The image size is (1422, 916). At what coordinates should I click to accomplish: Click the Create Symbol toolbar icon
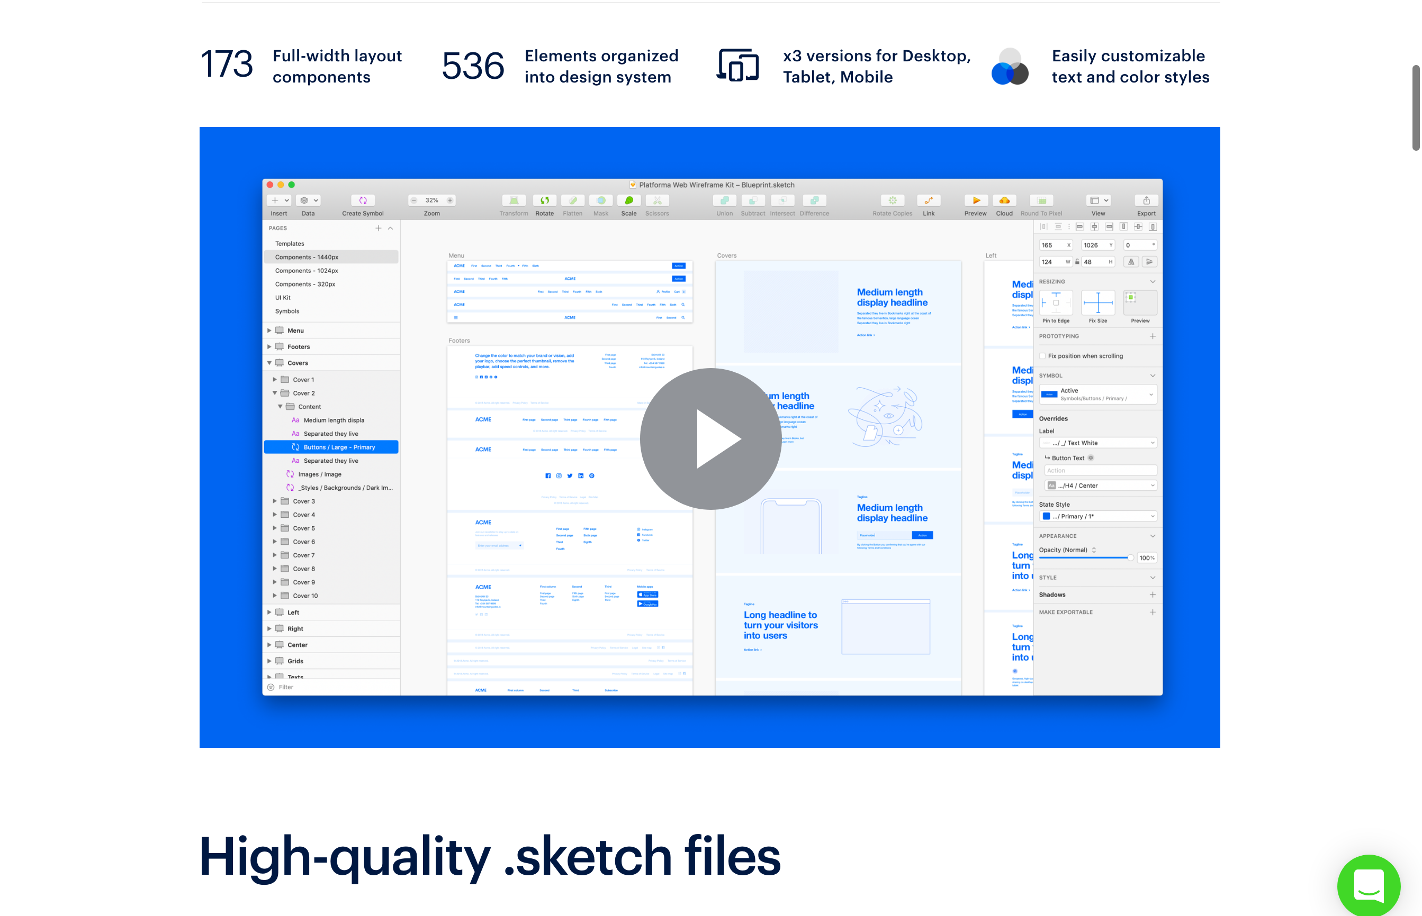[363, 200]
